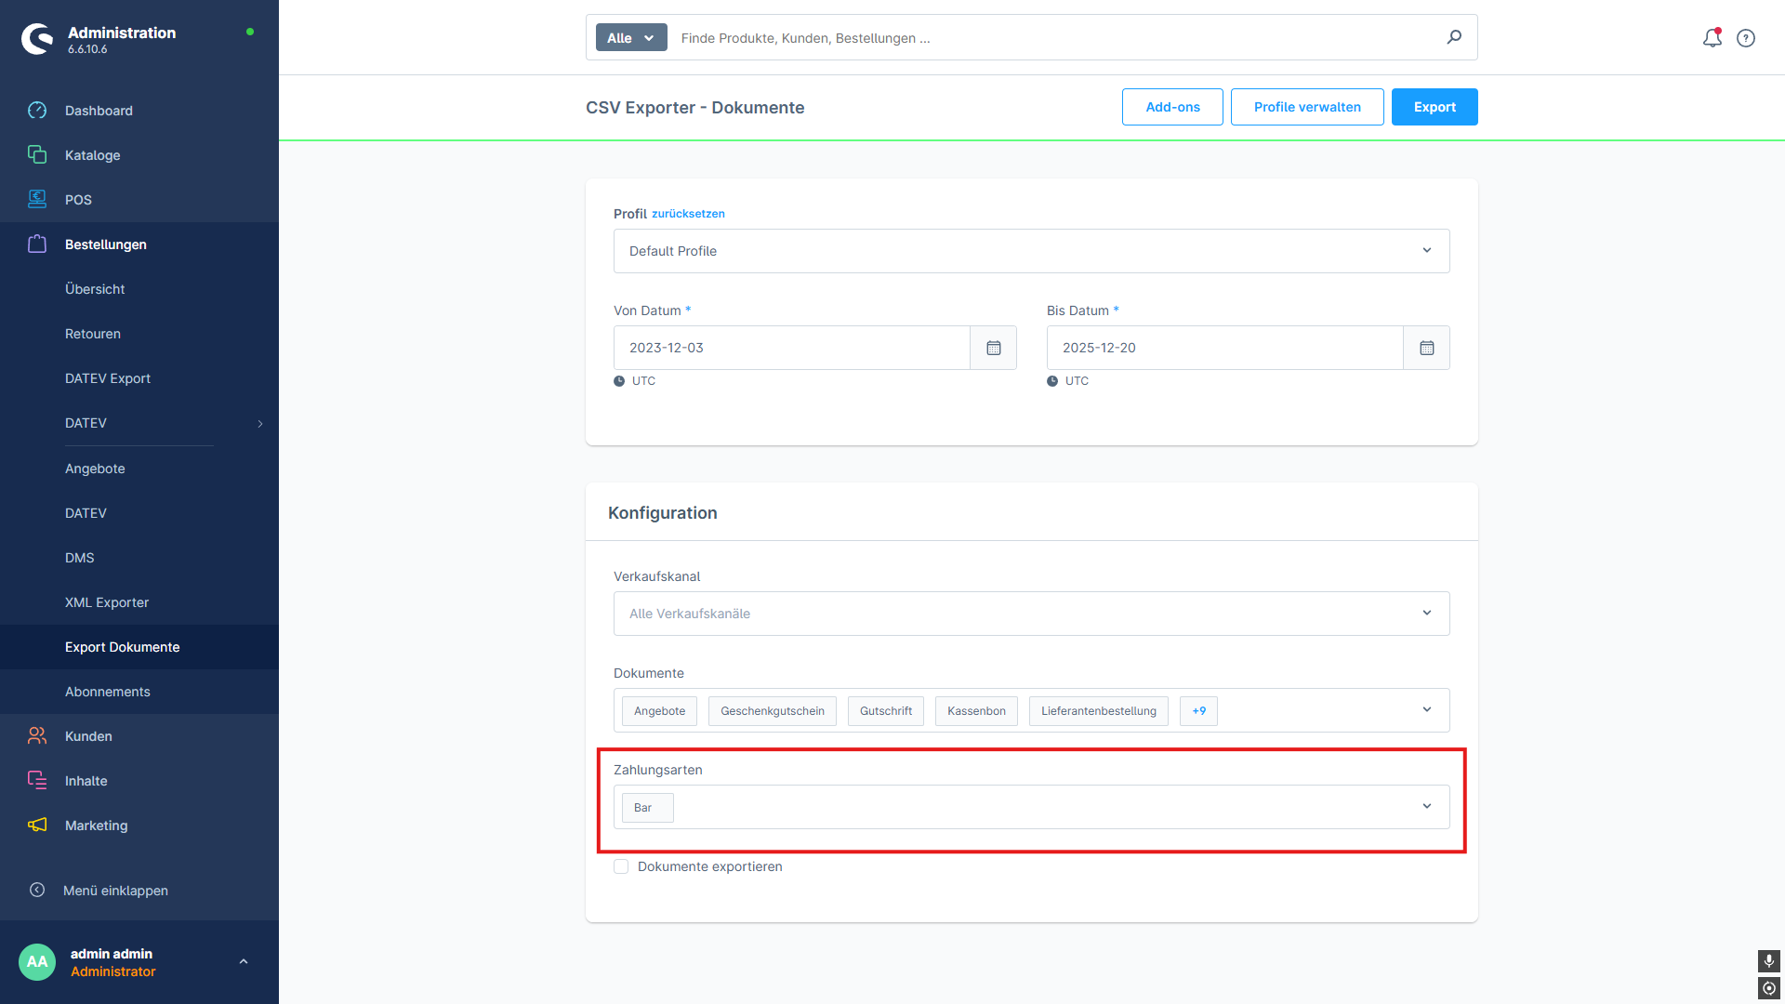1785x1004 pixels.
Task: Click the Marketing megaphone icon
Action: coord(37,825)
